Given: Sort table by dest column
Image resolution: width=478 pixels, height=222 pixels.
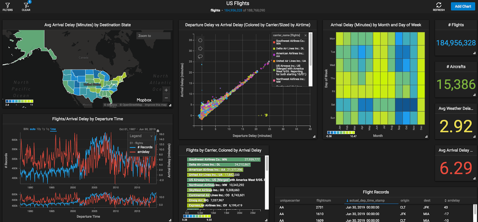Looking at the screenshot, I should 427,201.
